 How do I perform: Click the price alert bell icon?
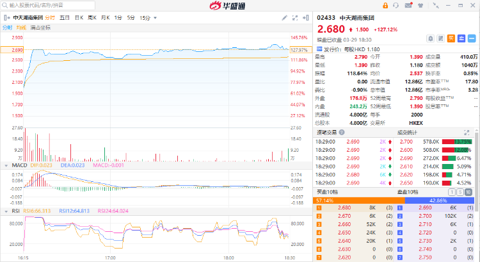(x=431, y=38)
